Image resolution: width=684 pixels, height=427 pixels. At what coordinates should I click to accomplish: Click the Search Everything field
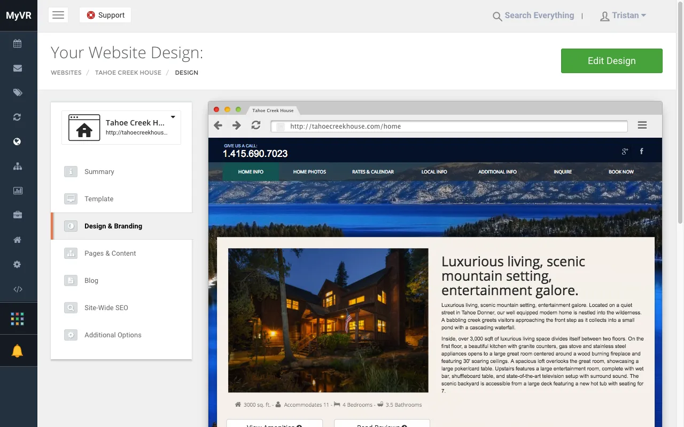(x=533, y=15)
